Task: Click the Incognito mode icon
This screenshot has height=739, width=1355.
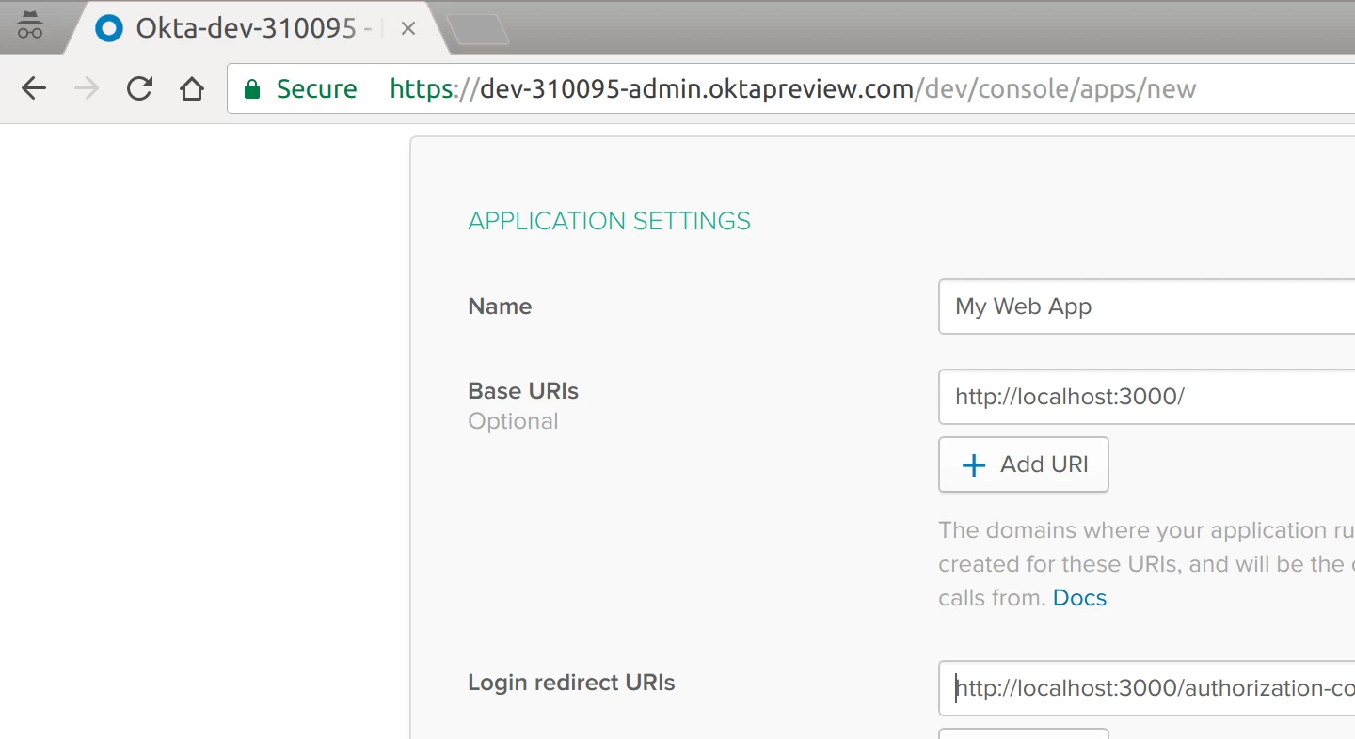Action: (30, 27)
